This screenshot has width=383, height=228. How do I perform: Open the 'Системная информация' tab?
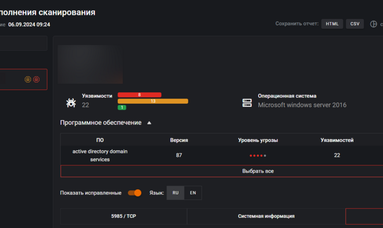(x=266, y=217)
